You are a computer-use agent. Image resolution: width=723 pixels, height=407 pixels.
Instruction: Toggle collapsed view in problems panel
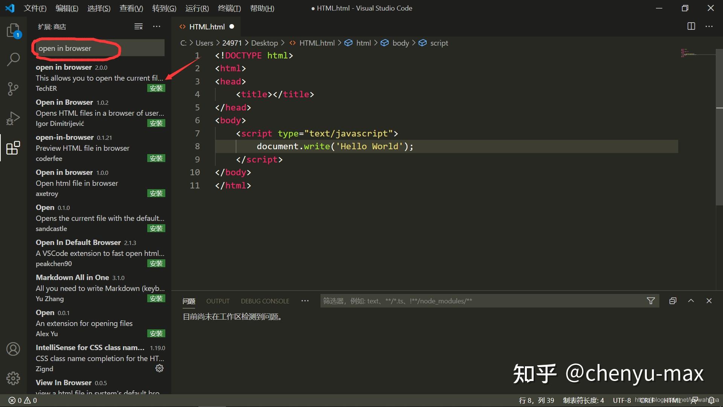(673, 301)
